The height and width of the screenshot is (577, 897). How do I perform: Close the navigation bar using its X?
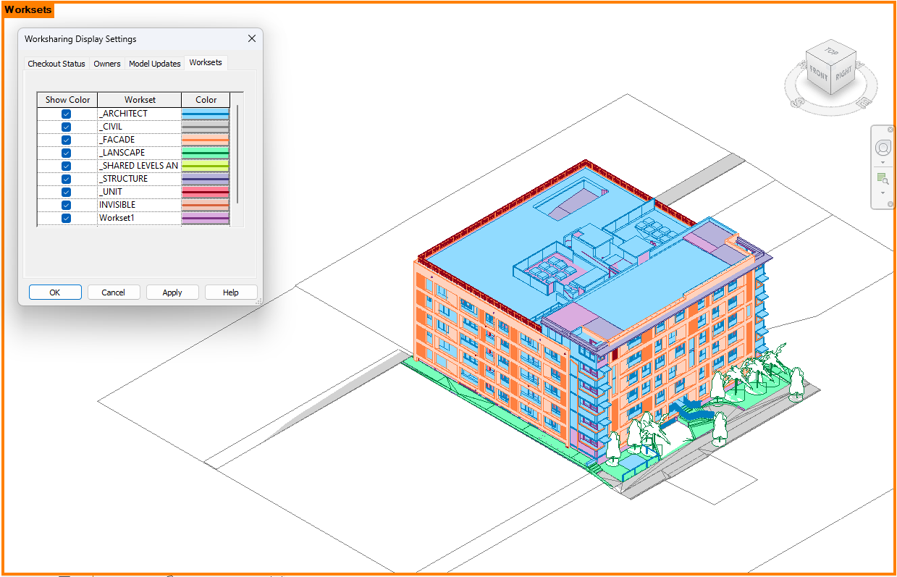890,130
